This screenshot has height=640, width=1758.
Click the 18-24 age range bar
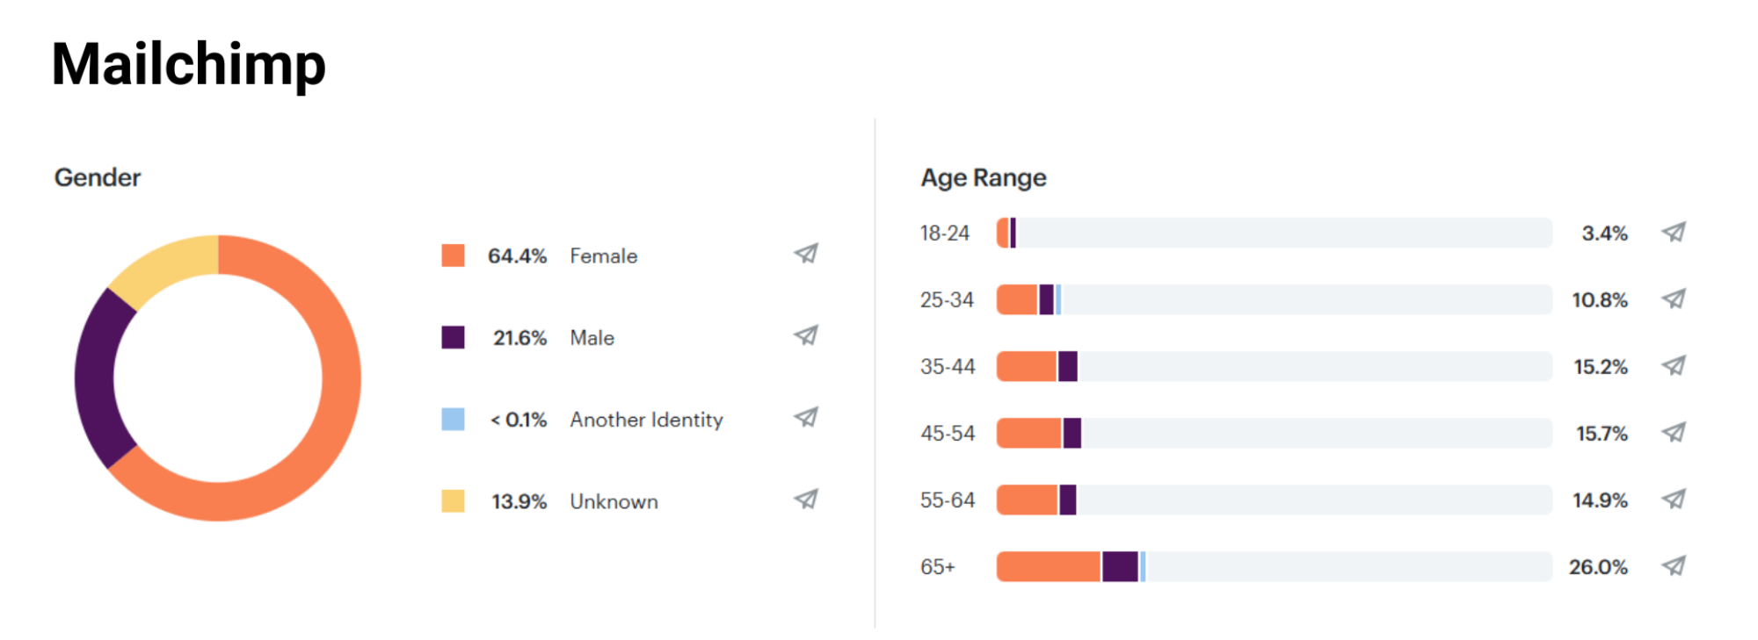1274,233
